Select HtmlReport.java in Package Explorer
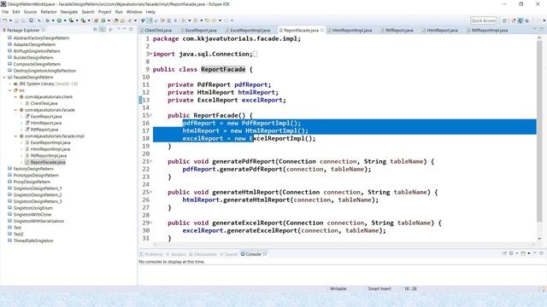The width and height of the screenshot is (547, 307). (x=45, y=123)
